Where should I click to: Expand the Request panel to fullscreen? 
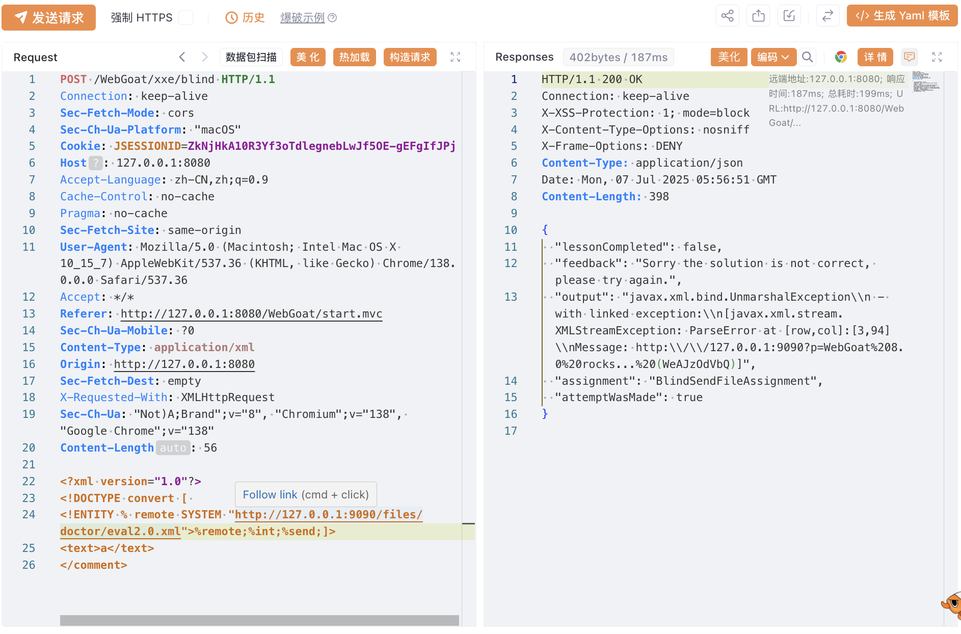(x=456, y=57)
